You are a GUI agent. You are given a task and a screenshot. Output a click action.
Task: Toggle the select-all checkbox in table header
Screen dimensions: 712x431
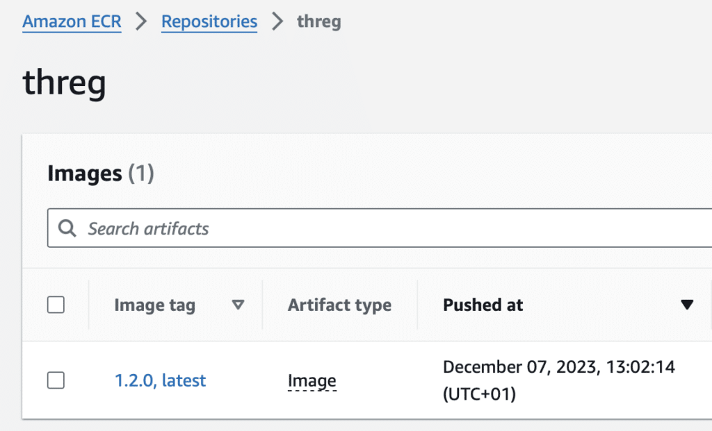click(56, 305)
